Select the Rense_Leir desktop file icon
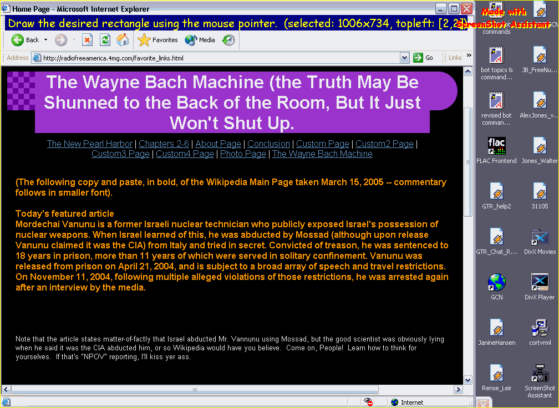Screen dimensions: 559x408 (496, 378)
